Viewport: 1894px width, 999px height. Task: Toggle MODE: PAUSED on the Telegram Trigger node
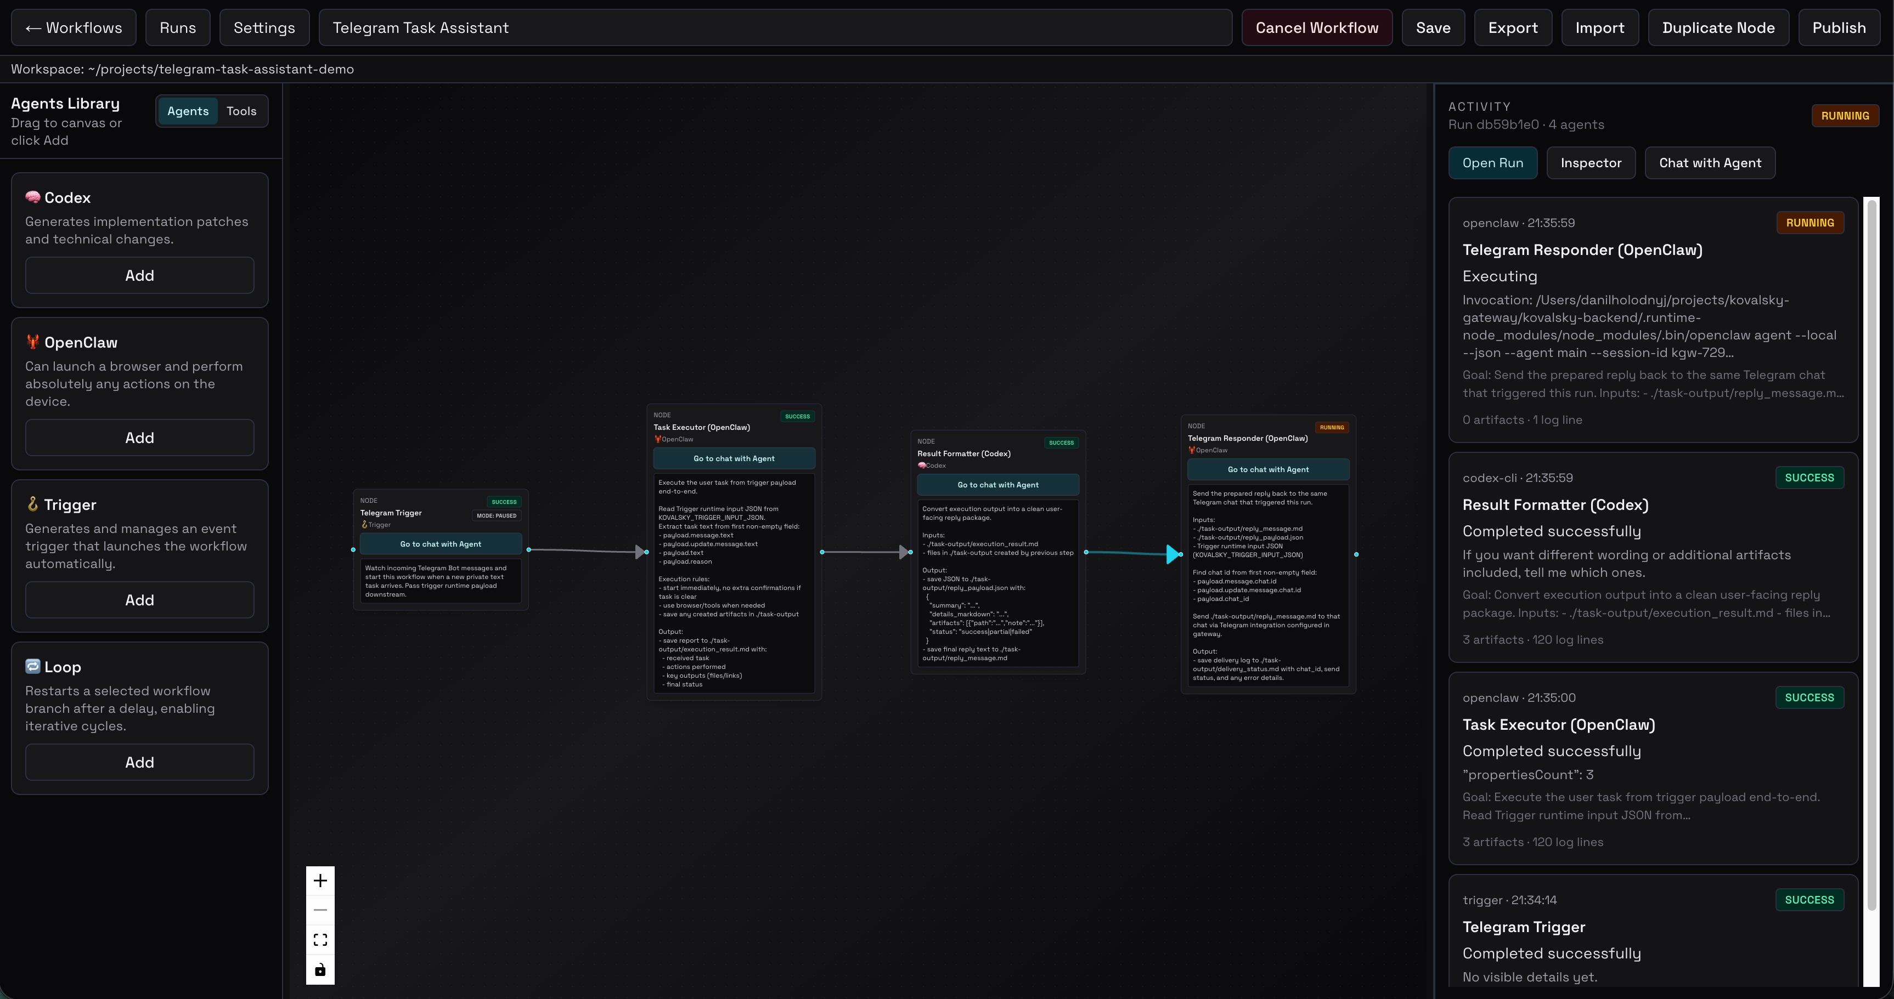click(497, 515)
